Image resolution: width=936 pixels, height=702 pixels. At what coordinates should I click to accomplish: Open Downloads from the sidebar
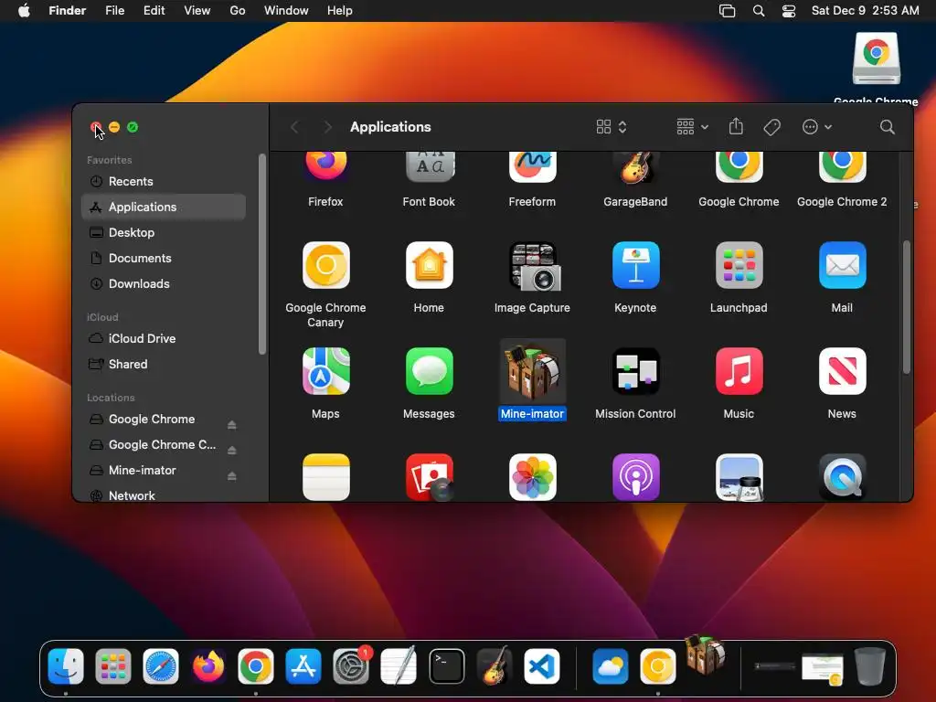point(164,284)
